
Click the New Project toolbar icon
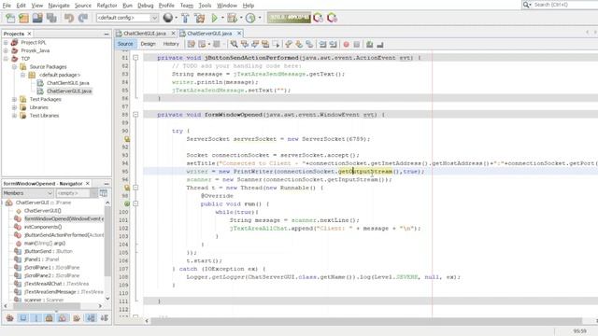coord(23,18)
